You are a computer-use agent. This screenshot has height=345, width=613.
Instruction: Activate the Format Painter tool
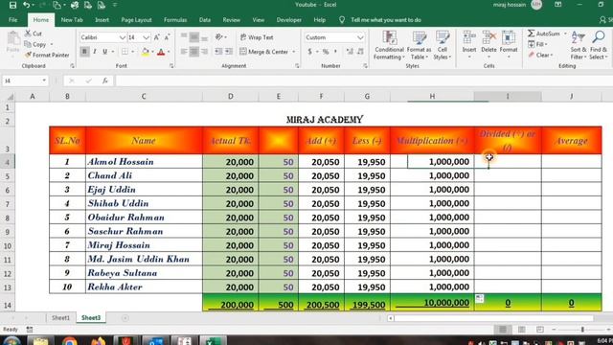[x=47, y=56]
